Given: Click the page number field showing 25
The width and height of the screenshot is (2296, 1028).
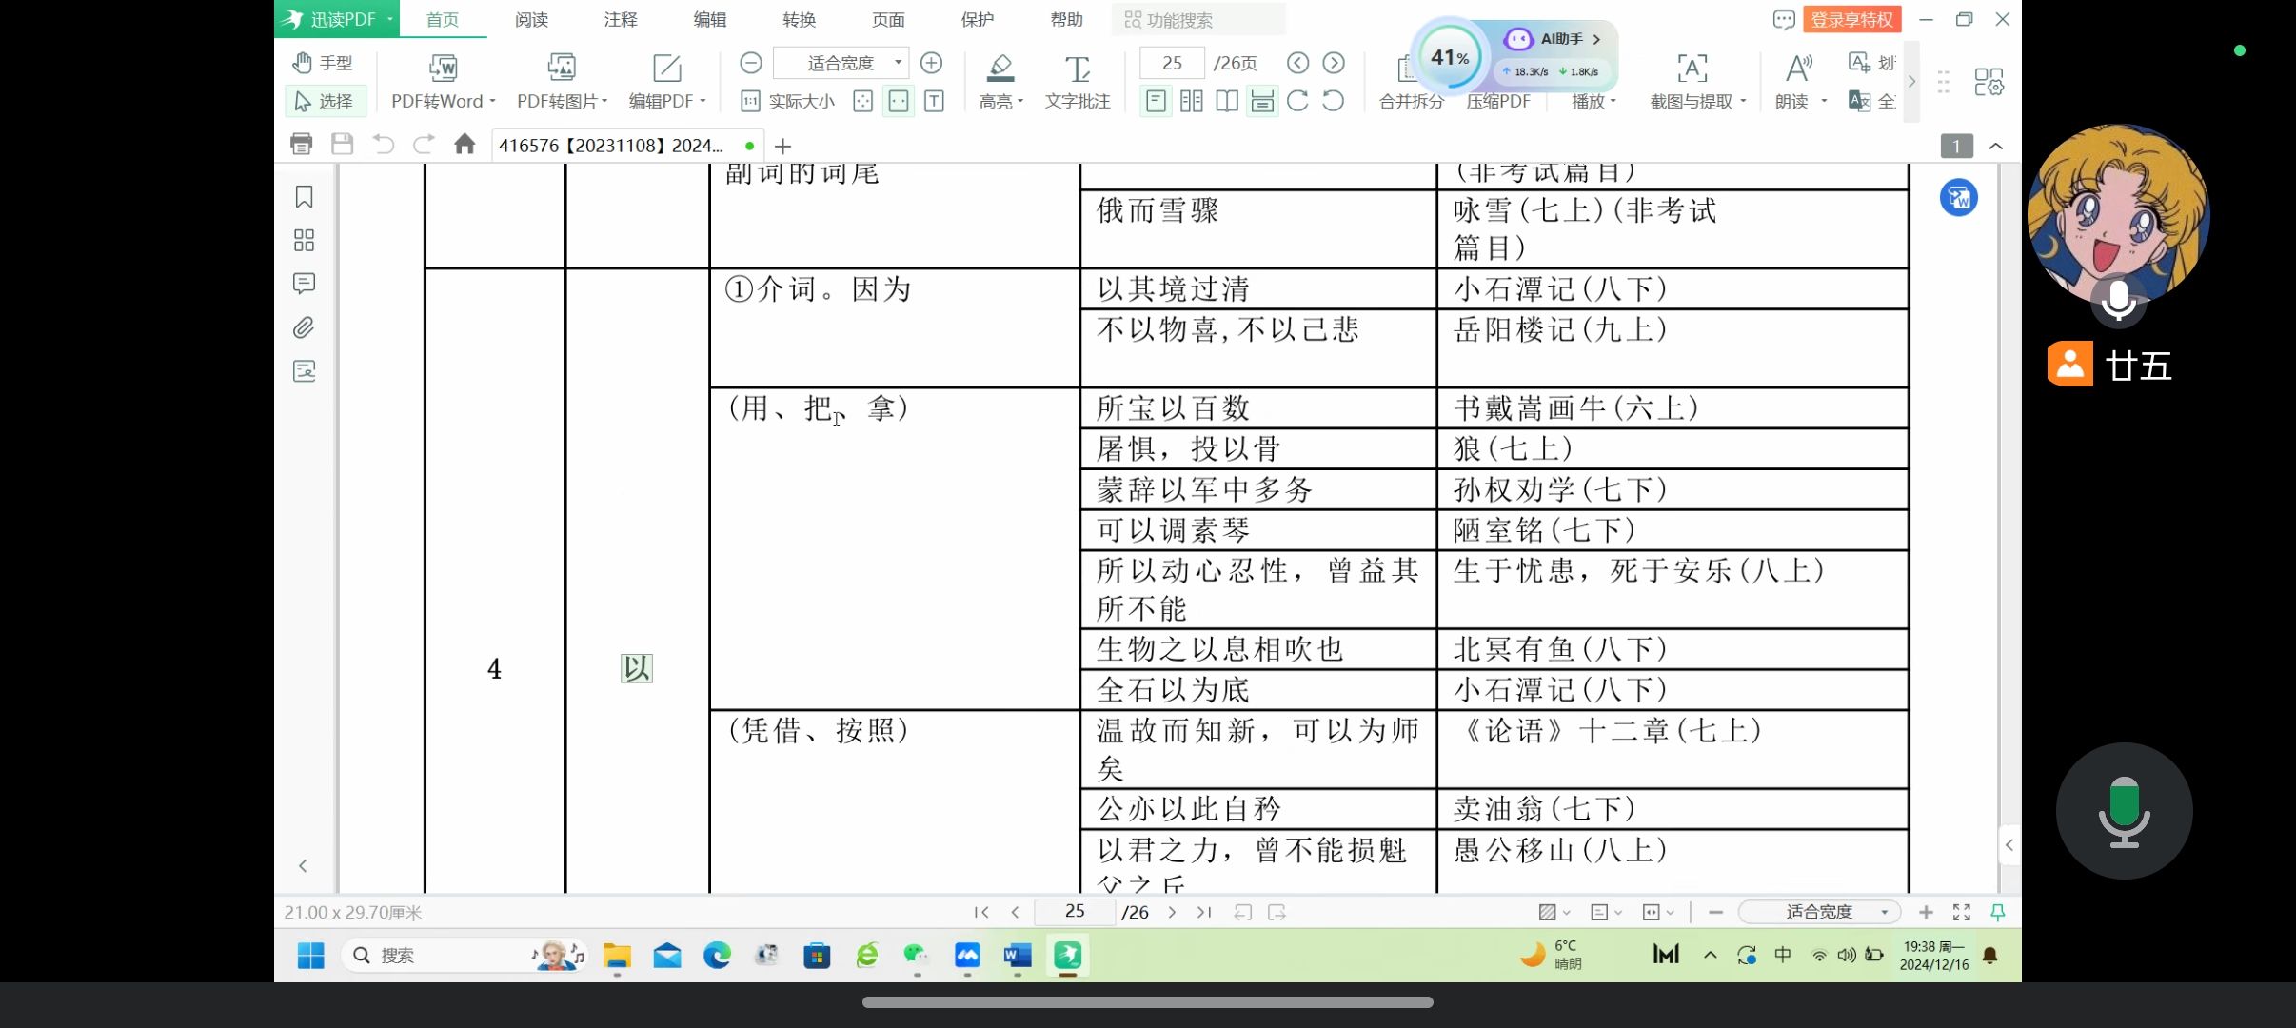Looking at the screenshot, I should point(1172,63).
